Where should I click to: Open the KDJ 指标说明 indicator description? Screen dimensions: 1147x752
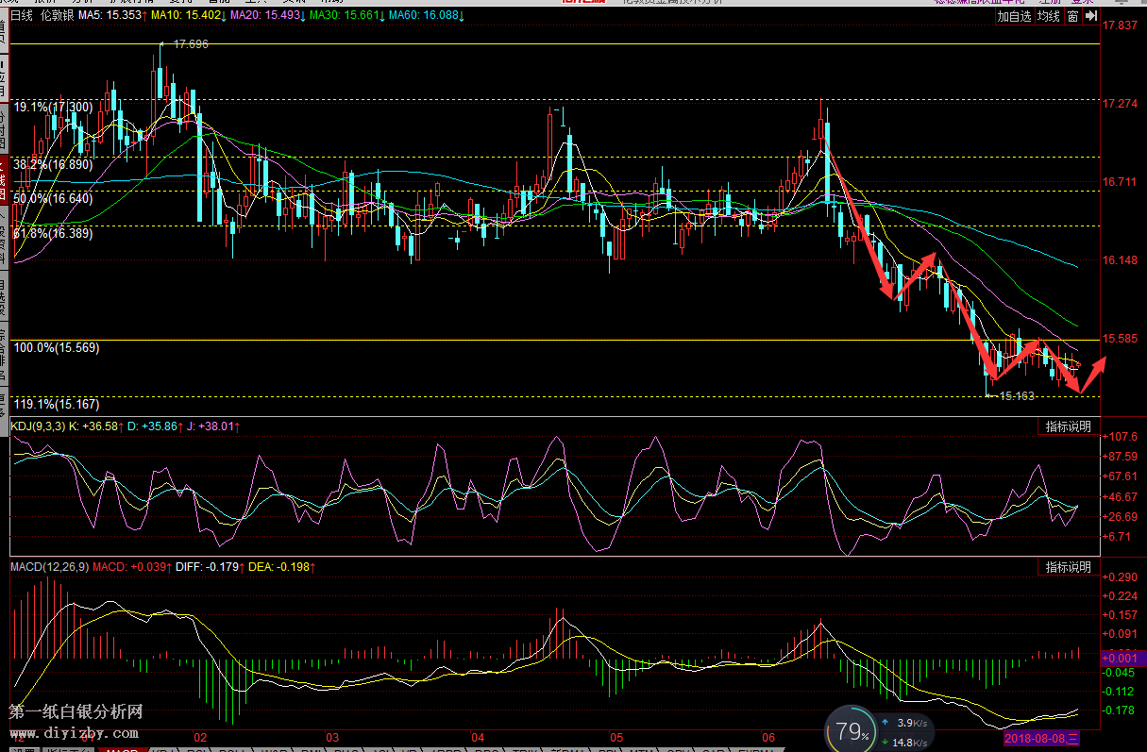(x=1068, y=426)
